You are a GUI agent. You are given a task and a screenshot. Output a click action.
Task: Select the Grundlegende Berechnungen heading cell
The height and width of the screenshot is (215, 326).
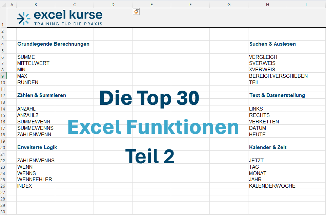(53, 44)
